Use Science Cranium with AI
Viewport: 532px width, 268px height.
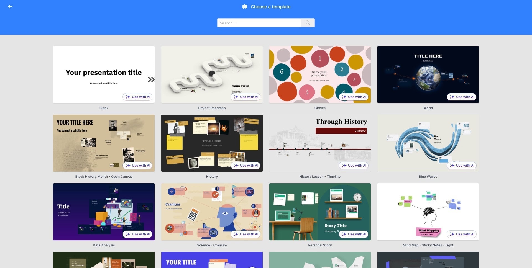[x=245, y=234]
